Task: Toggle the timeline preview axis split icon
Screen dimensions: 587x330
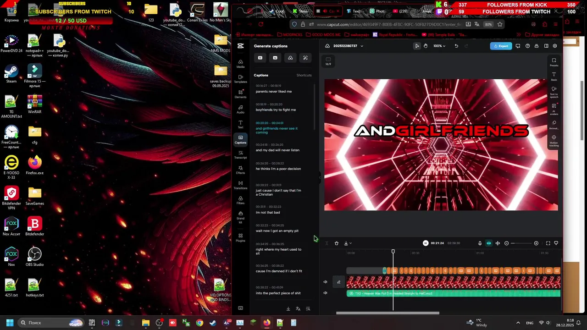Action: [498, 243]
